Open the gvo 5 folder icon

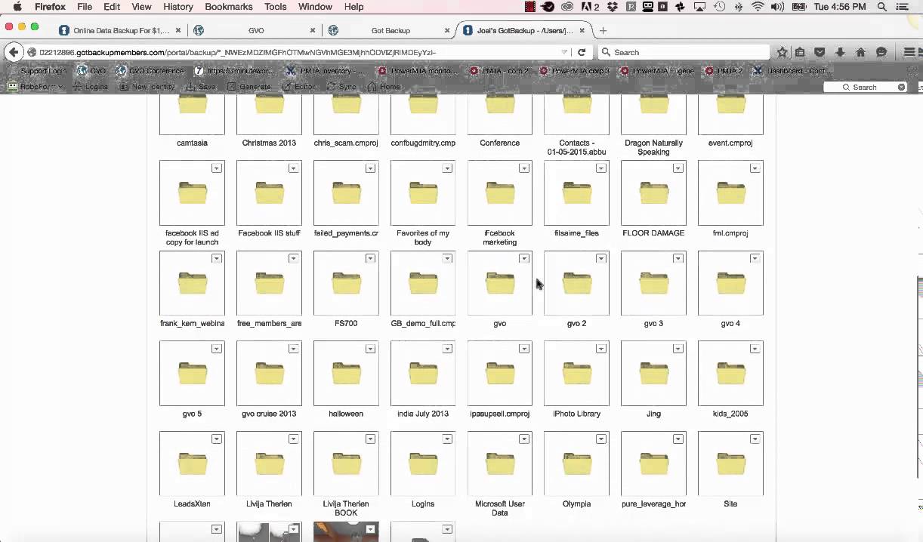(192, 373)
